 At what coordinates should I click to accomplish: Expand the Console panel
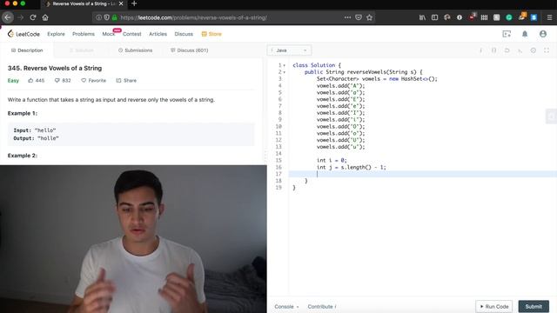pos(286,306)
